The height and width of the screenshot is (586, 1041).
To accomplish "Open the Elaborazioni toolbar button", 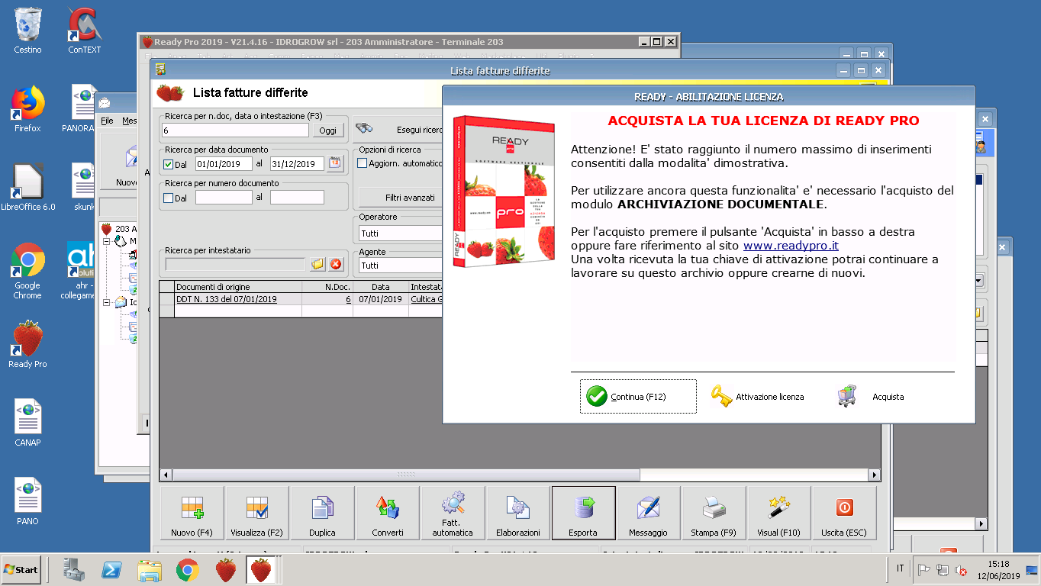I will coord(518,514).
